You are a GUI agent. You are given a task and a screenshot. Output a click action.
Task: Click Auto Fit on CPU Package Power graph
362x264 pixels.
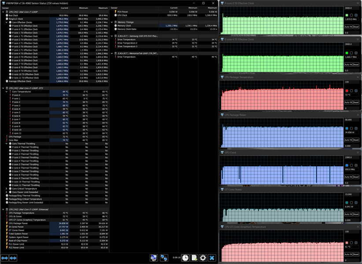point(348,140)
